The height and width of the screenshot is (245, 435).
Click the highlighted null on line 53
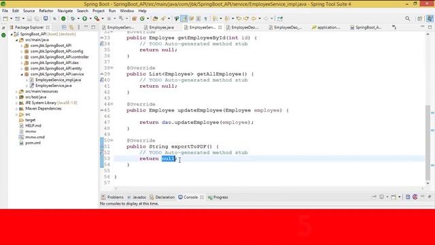[168, 159]
